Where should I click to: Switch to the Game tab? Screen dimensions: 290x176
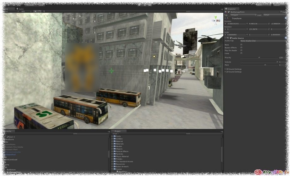click(21, 9)
